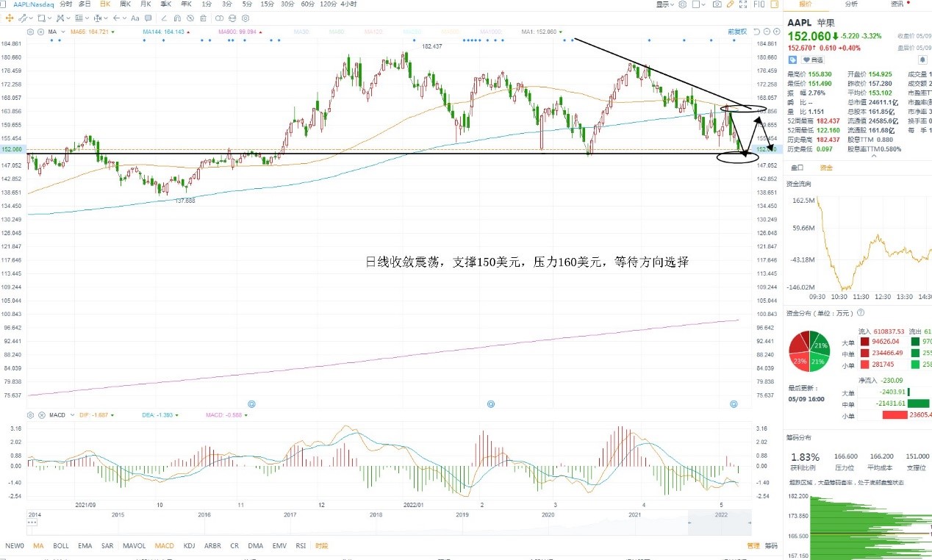Zoom out the chart with minus icon
The width and height of the screenshot is (932, 560).
point(767,32)
